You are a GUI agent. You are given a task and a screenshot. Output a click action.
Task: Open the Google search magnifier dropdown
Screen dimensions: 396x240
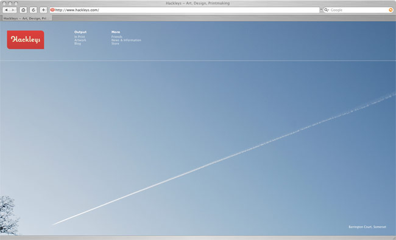[x=327, y=10]
